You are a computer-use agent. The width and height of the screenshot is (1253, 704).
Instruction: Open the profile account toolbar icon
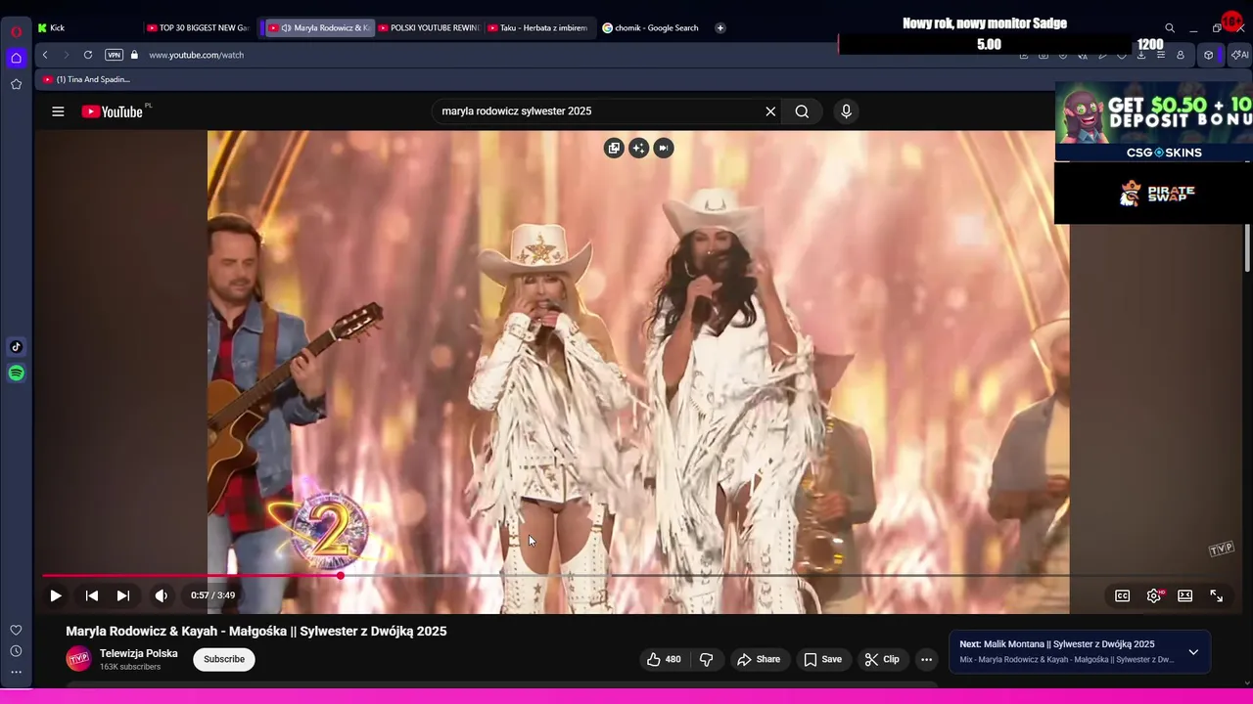click(1181, 55)
